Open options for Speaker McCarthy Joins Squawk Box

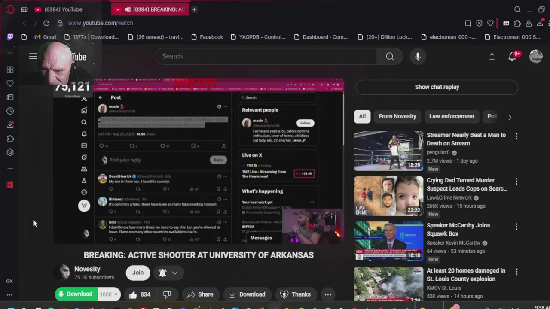[x=516, y=227]
